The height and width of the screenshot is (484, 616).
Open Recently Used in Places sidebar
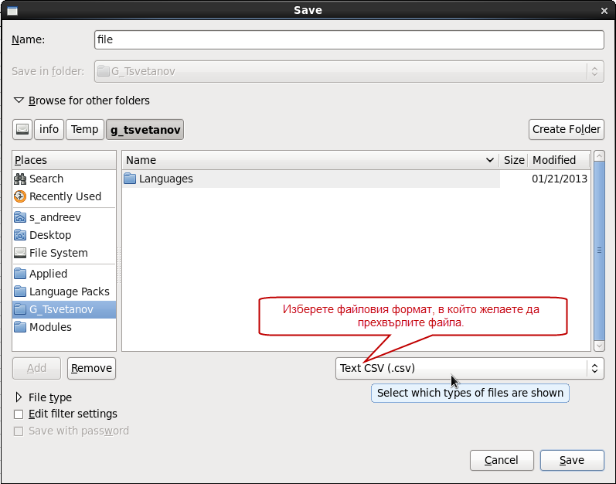(65, 196)
